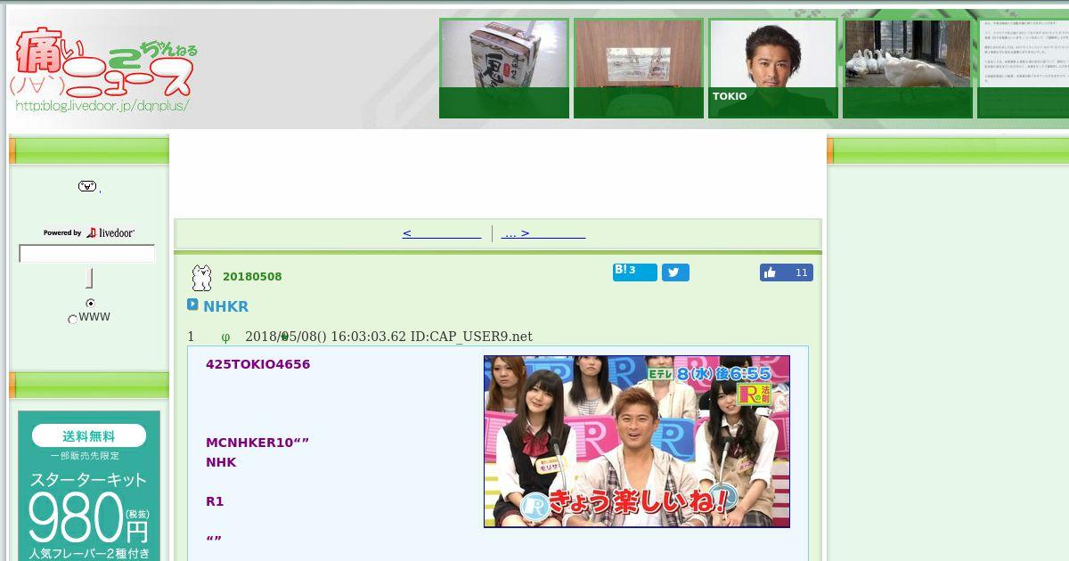This screenshot has height=561, width=1069.
Task: Click the green φ poster name link
Action: [225, 337]
